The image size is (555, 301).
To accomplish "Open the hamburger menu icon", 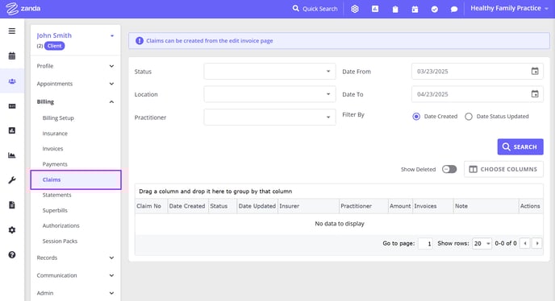I will [11, 31].
